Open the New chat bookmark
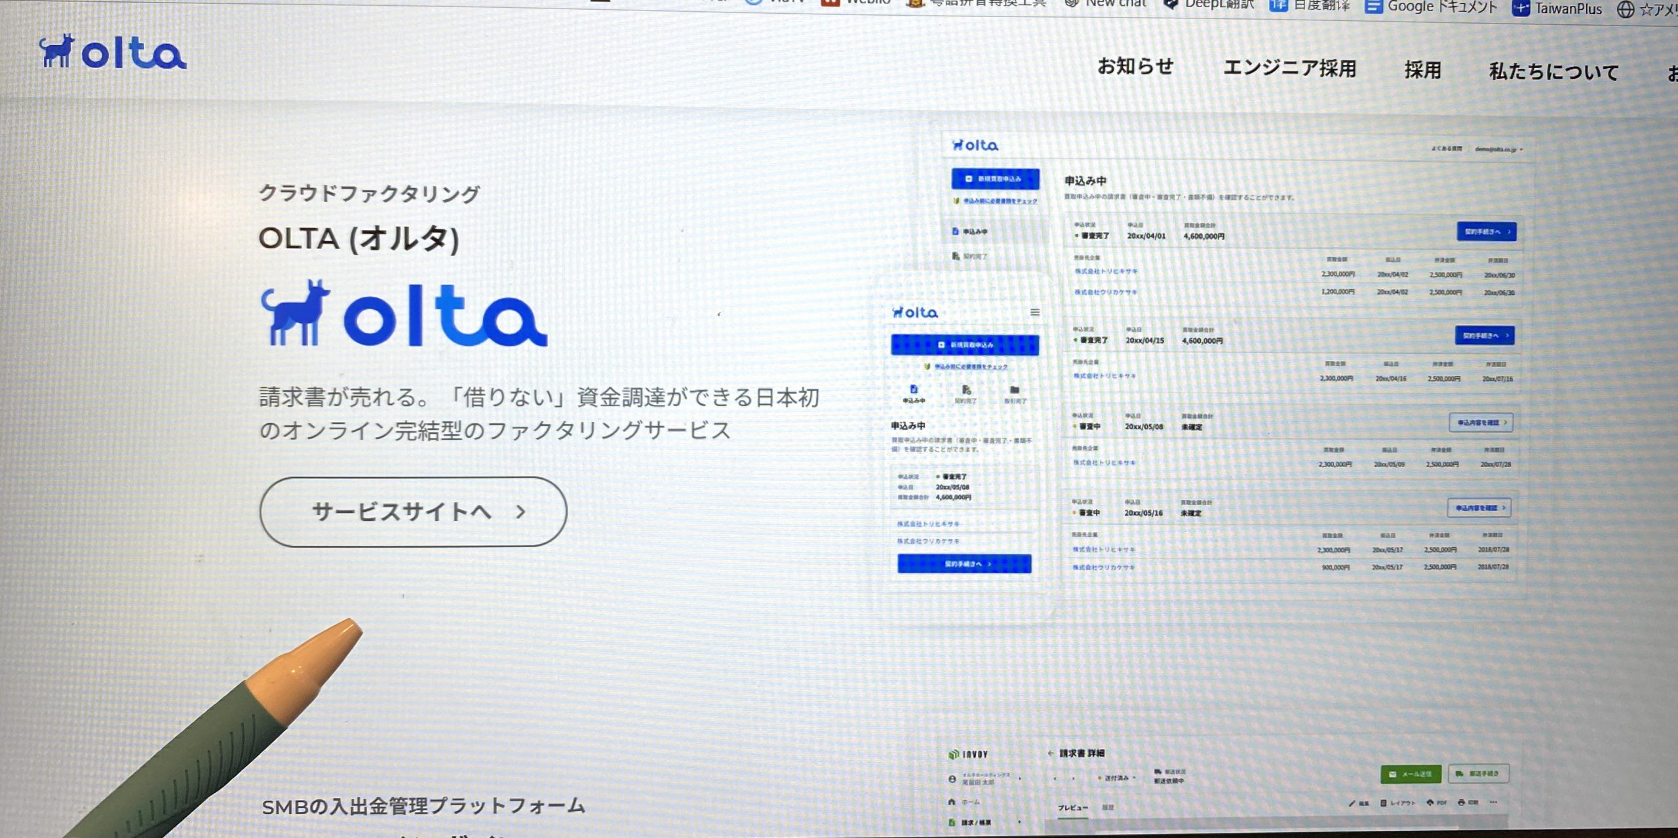Viewport: 1678px width, 838px height. pos(1105,3)
